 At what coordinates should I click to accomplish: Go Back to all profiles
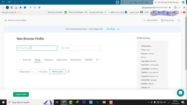(x=15, y=20)
